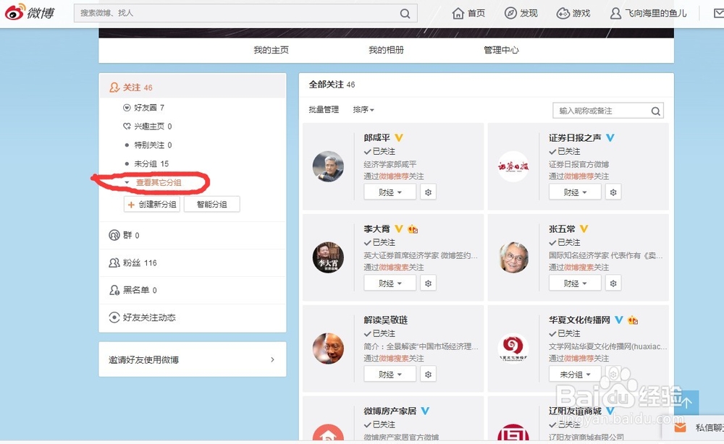Open the 未分组 15 group

[x=147, y=163]
